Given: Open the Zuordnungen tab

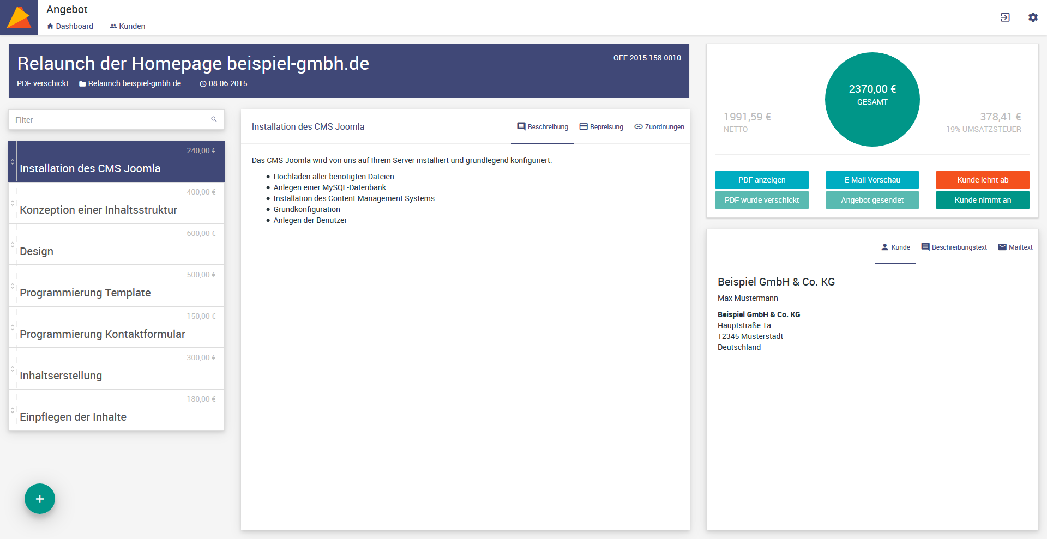Looking at the screenshot, I should [659, 127].
